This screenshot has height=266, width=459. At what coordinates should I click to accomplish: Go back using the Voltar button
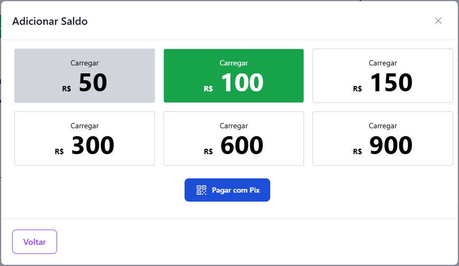pos(34,242)
